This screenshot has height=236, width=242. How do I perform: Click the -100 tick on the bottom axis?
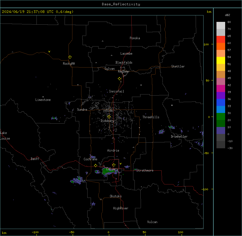(35, 232)
